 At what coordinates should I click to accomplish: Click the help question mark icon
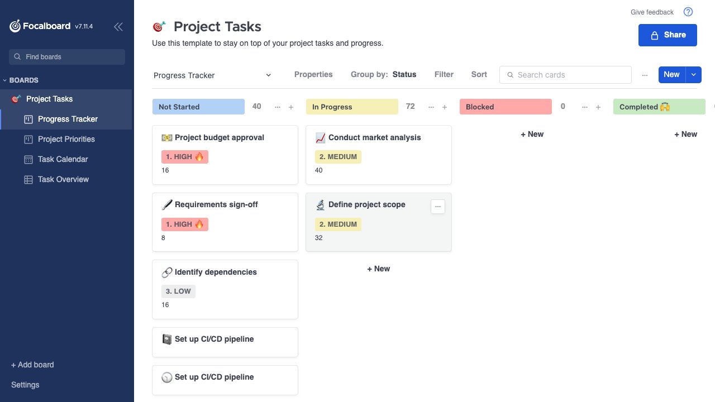688,12
